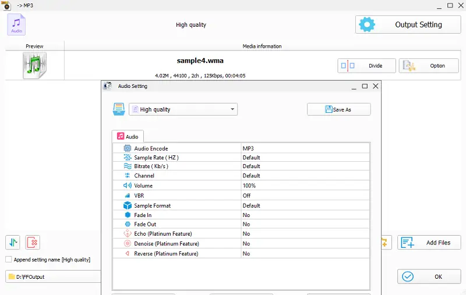Open the High quality preset dropdown

tap(183, 109)
